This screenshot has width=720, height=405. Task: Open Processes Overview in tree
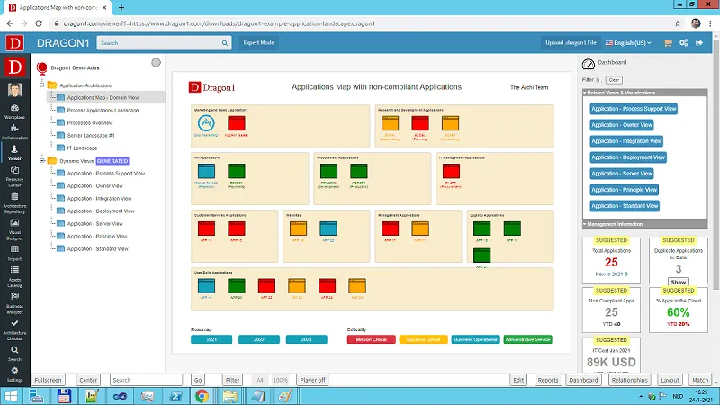point(89,123)
